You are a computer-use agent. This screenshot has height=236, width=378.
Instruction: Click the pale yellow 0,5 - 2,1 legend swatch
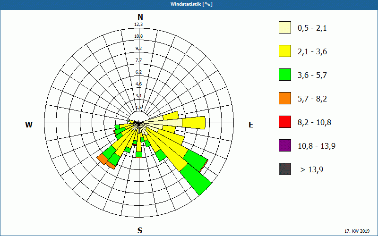click(285, 27)
